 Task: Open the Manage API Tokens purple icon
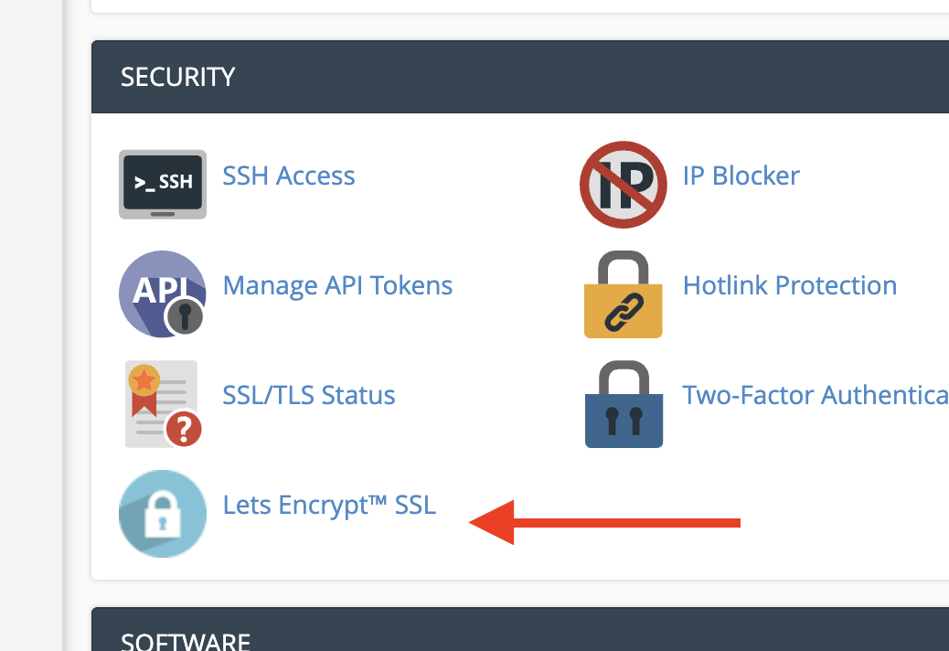click(162, 294)
